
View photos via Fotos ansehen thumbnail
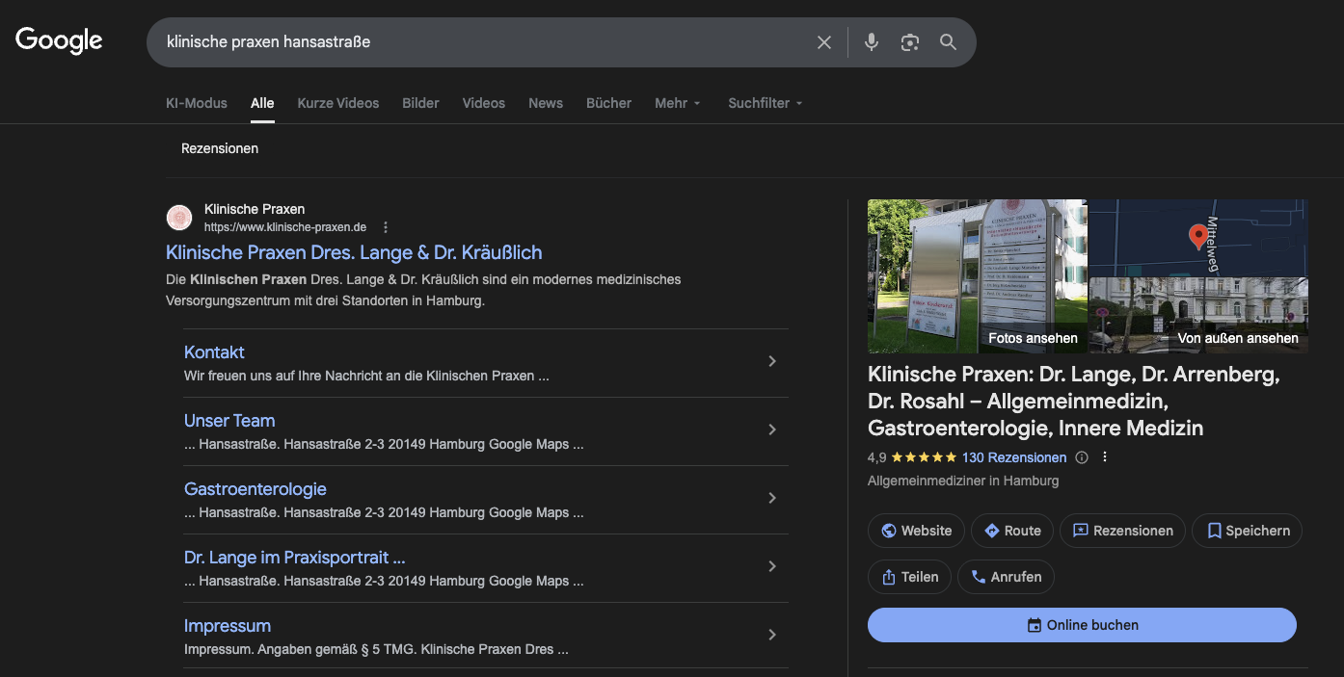(x=978, y=276)
